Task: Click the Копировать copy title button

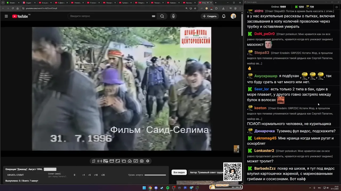Action: coord(50,169)
